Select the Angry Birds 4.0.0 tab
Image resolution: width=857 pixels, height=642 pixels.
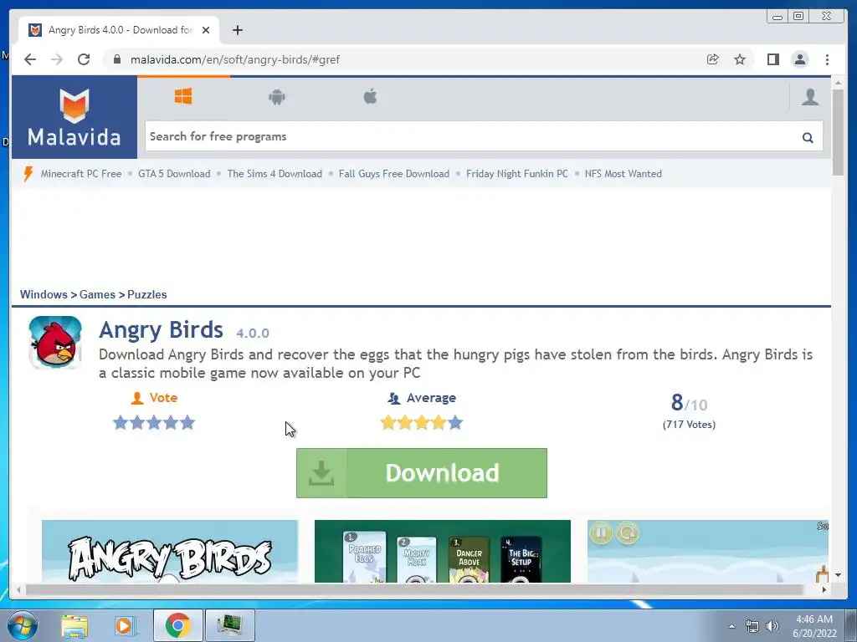tap(119, 30)
